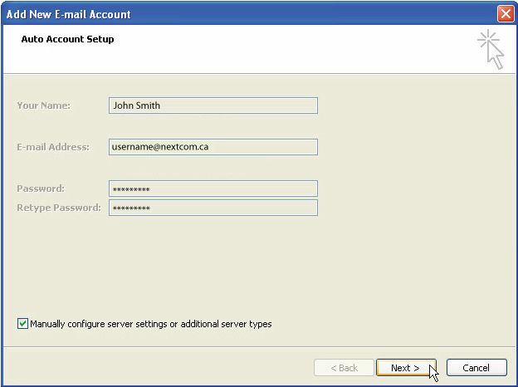Close the Add New E-mail Account dialog
Screen dimensions: 518x387
506,14
